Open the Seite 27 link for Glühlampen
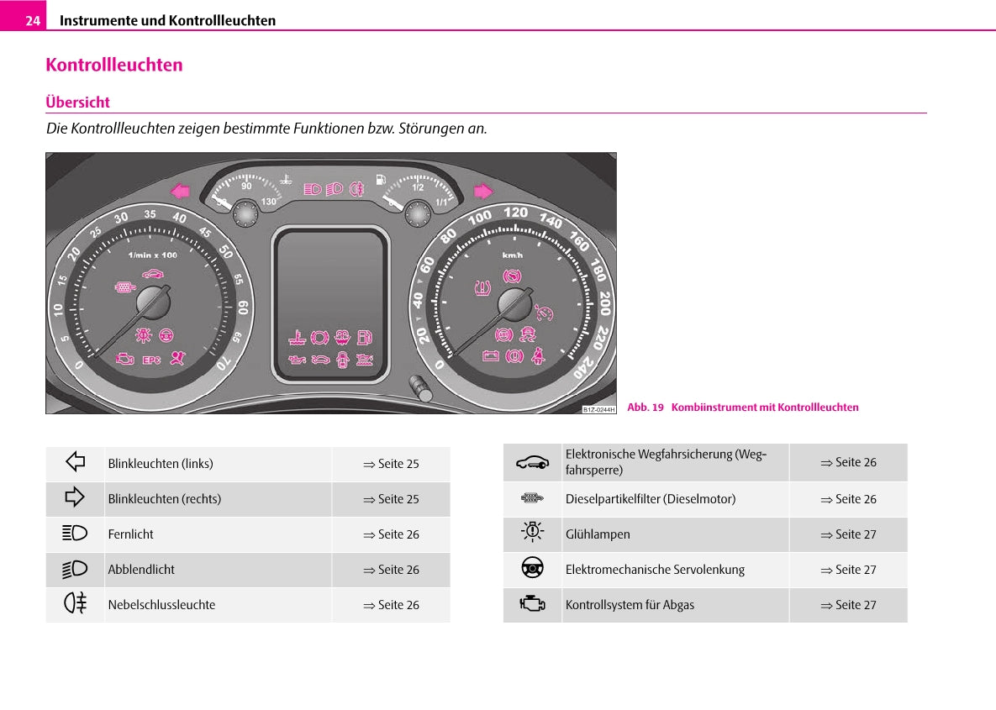996x710 pixels. 848,534
